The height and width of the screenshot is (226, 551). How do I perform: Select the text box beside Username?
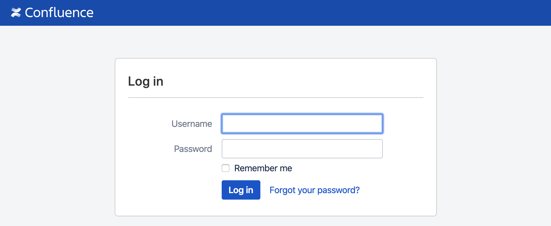coord(302,124)
